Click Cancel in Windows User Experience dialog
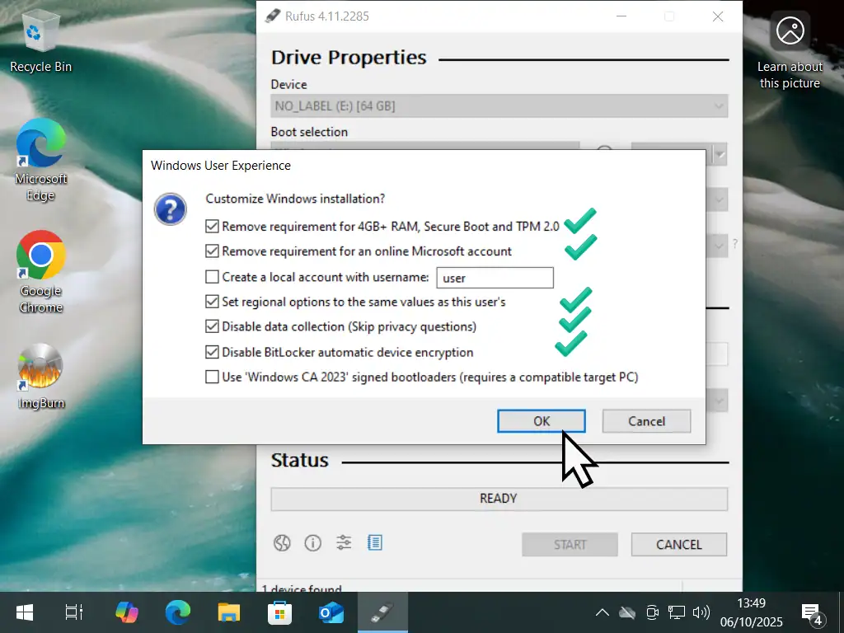844x633 pixels. (646, 421)
